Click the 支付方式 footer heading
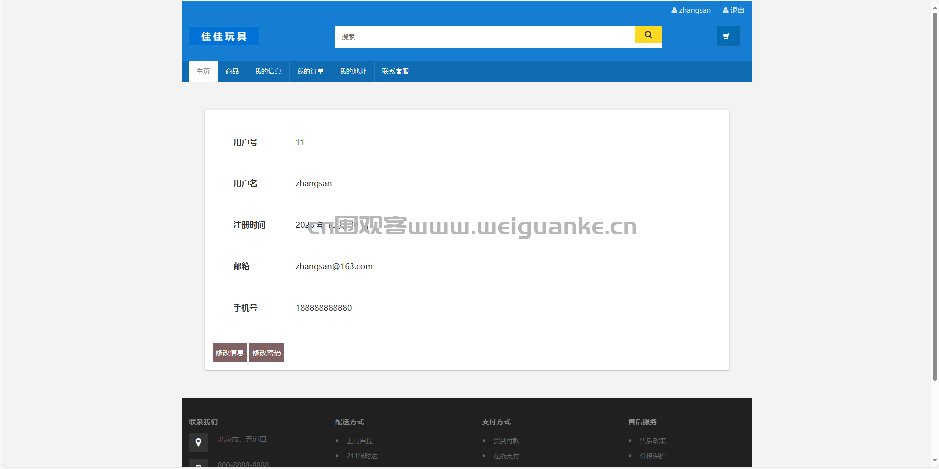 496,422
